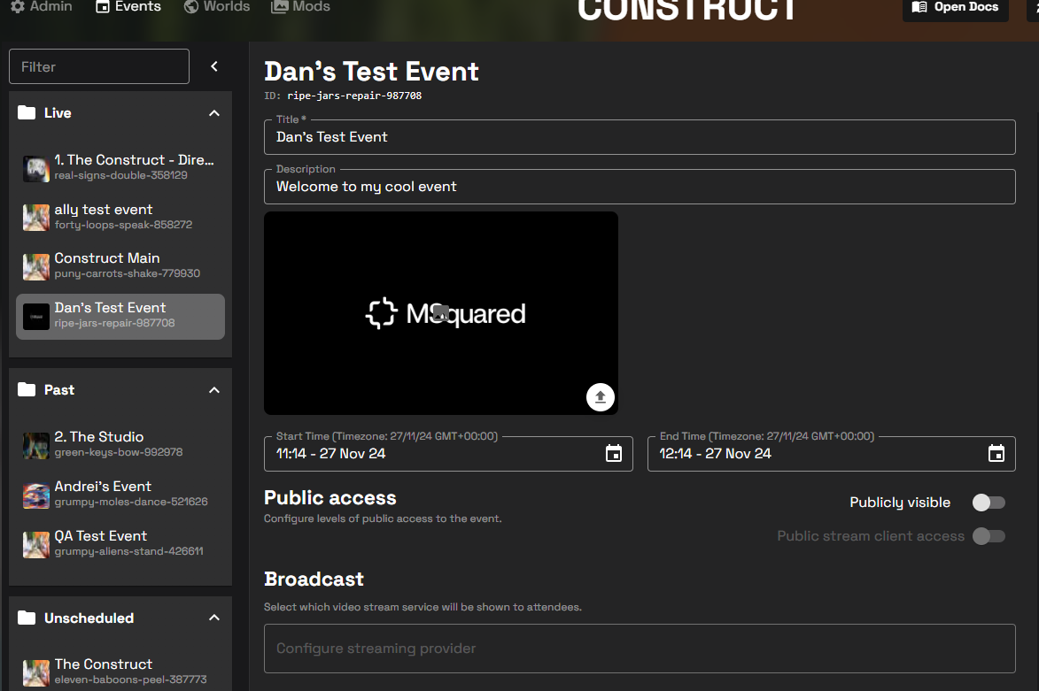This screenshot has width=1039, height=691.
Task: Collapse the Past events section
Action: click(x=213, y=390)
